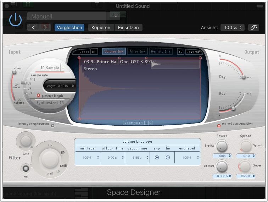Open the IR Sample menu arrow

coord(63,67)
